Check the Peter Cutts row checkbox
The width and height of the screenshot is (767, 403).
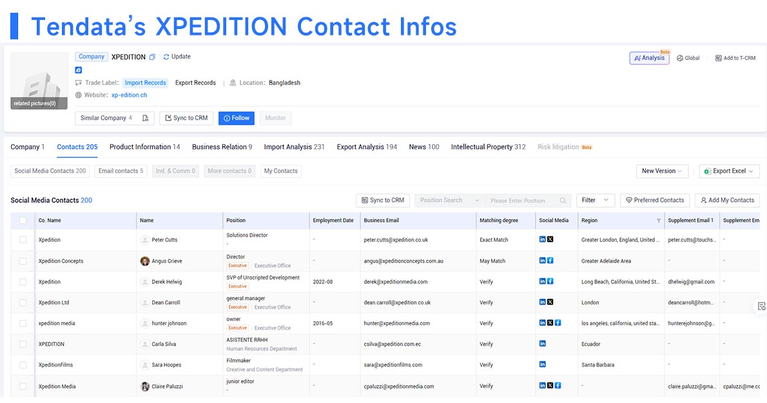coord(23,240)
